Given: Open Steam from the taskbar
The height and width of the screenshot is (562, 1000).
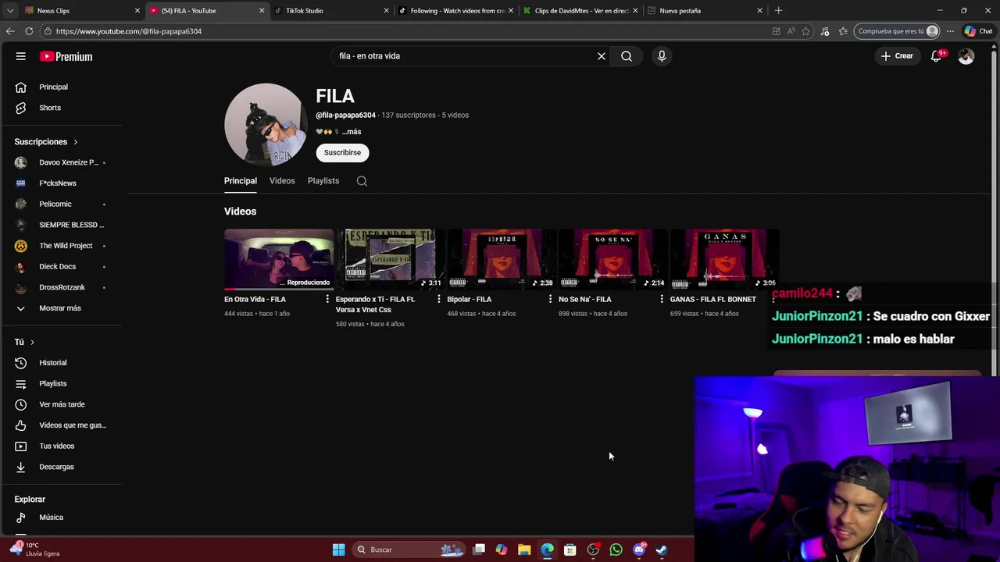Looking at the screenshot, I should tap(662, 550).
